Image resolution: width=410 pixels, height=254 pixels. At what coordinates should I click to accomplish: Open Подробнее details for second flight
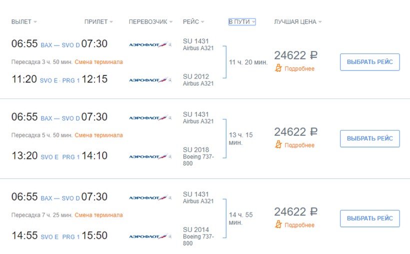tap(299, 145)
